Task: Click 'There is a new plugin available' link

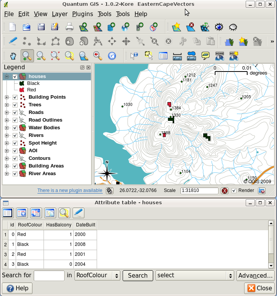Action: [x=70, y=190]
